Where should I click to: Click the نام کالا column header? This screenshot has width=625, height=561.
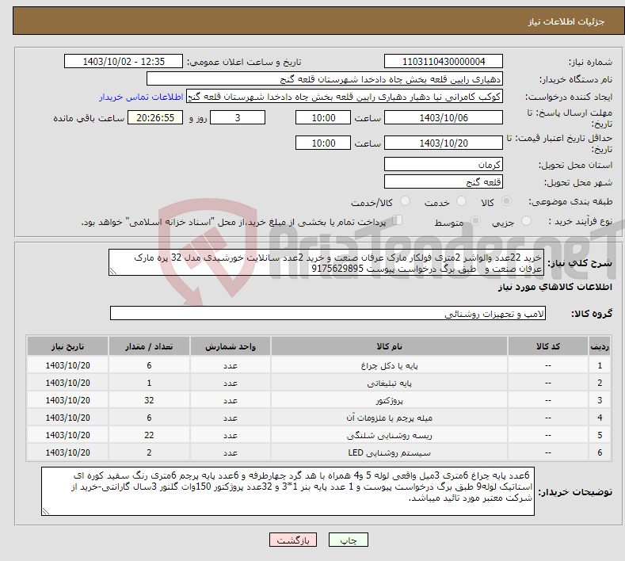389,346
